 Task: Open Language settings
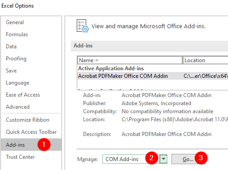(18, 83)
